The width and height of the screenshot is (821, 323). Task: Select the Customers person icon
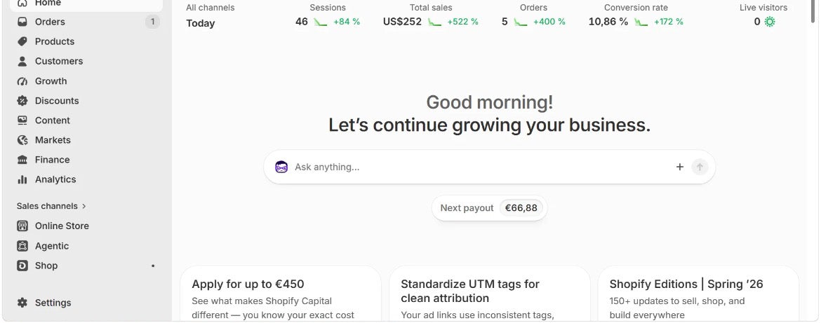(22, 61)
